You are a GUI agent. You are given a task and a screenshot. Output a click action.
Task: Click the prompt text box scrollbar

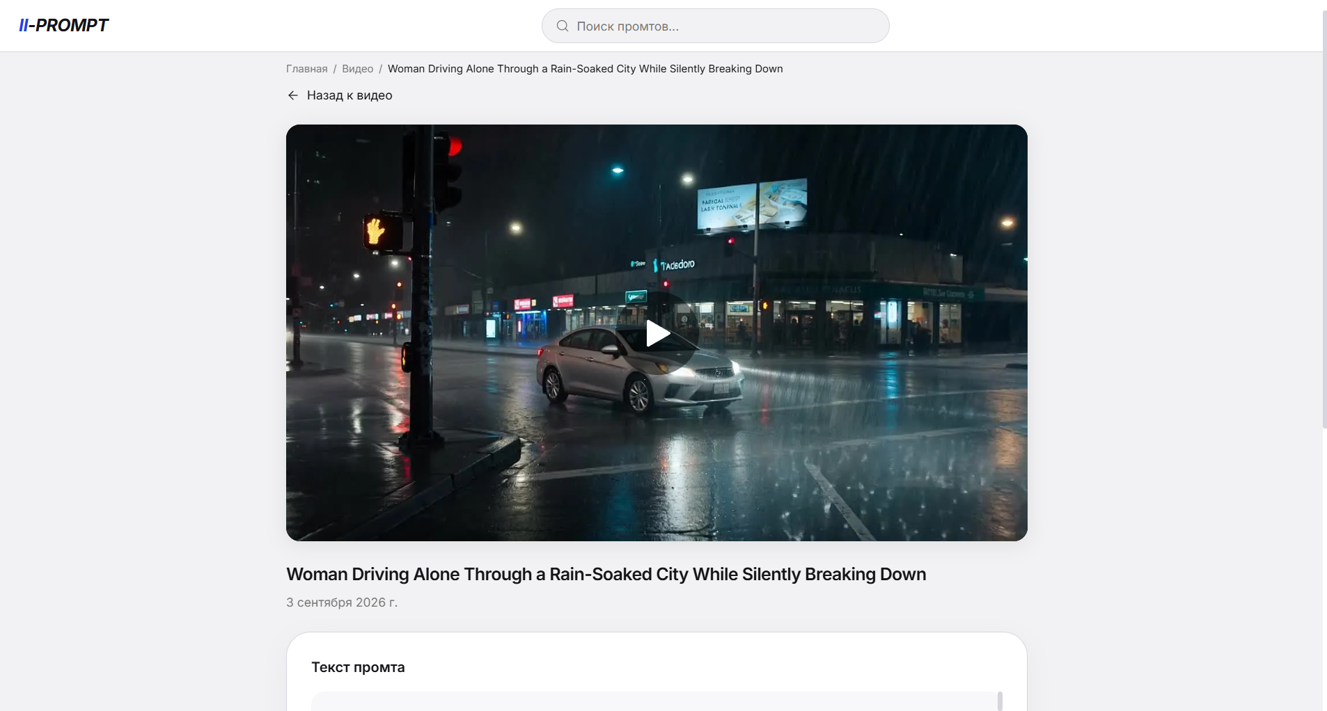1000,701
